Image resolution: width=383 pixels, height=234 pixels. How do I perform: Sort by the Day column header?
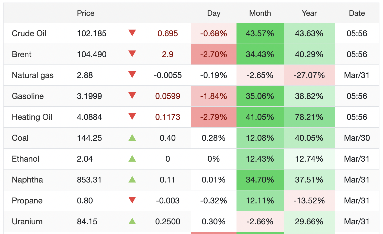pyautogui.click(x=213, y=13)
